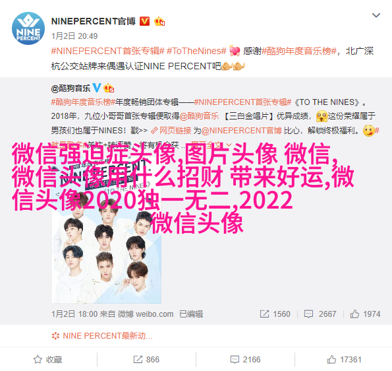Click the crown membership icon beside NINEPERCENT官博
Viewport: 392px width, 371px height.
pyautogui.click(x=159, y=22)
